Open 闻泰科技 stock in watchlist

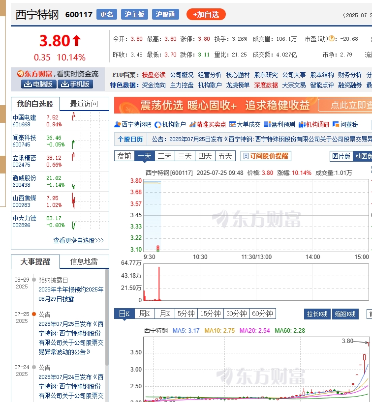(x=25, y=138)
